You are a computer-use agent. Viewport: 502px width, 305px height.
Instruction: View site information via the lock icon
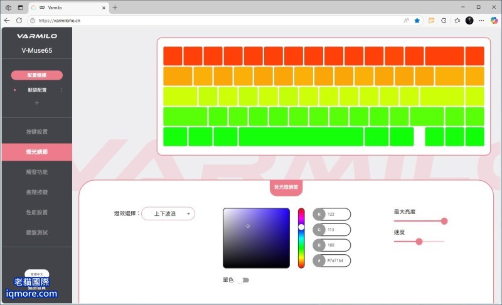coord(33,21)
